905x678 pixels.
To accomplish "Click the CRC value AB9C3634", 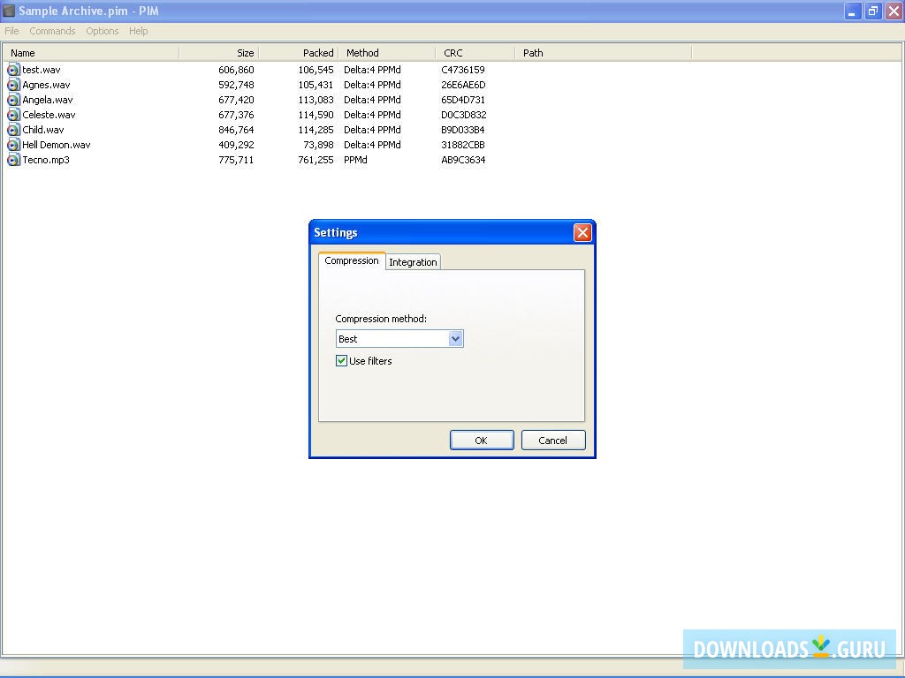I will (463, 160).
